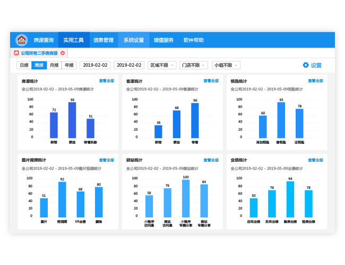The height and width of the screenshot is (265, 345).
Task: Click 查看全部 in 房源统计 panel
Action: tap(107, 81)
